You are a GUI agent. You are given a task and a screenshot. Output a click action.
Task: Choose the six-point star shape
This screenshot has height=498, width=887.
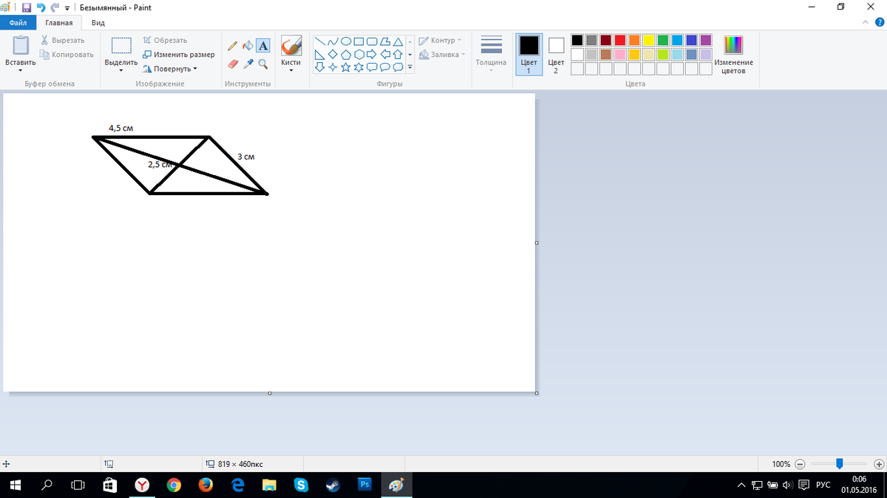(358, 67)
